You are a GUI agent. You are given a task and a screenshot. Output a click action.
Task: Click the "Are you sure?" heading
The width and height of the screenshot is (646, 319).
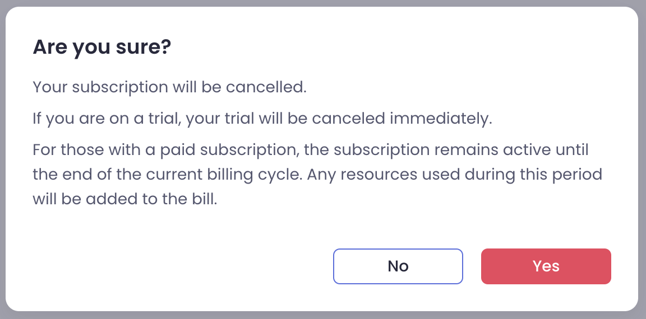101,48
